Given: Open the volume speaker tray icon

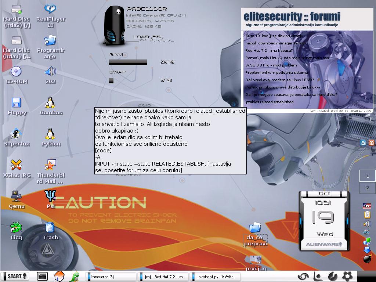Looking at the screenshot, I should (x=367, y=224).
